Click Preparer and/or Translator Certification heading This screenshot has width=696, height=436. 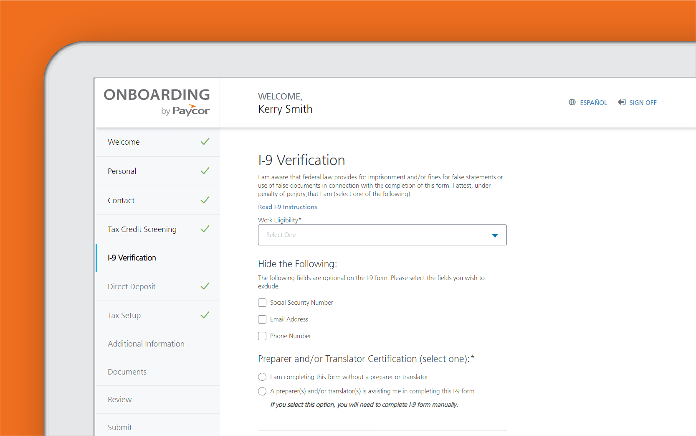[366, 359]
